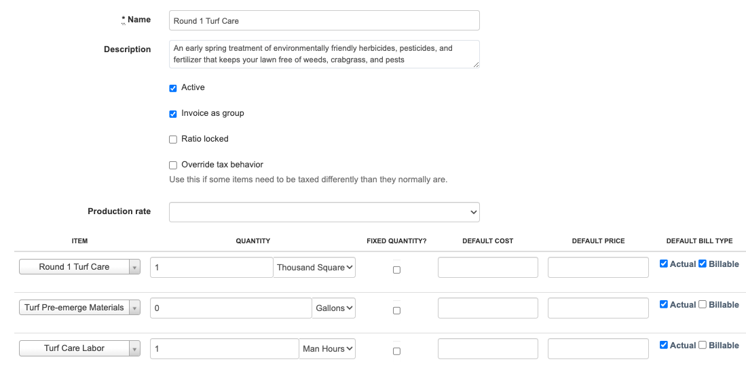
Task: Open the Production rate dropdown
Action: [324, 212]
